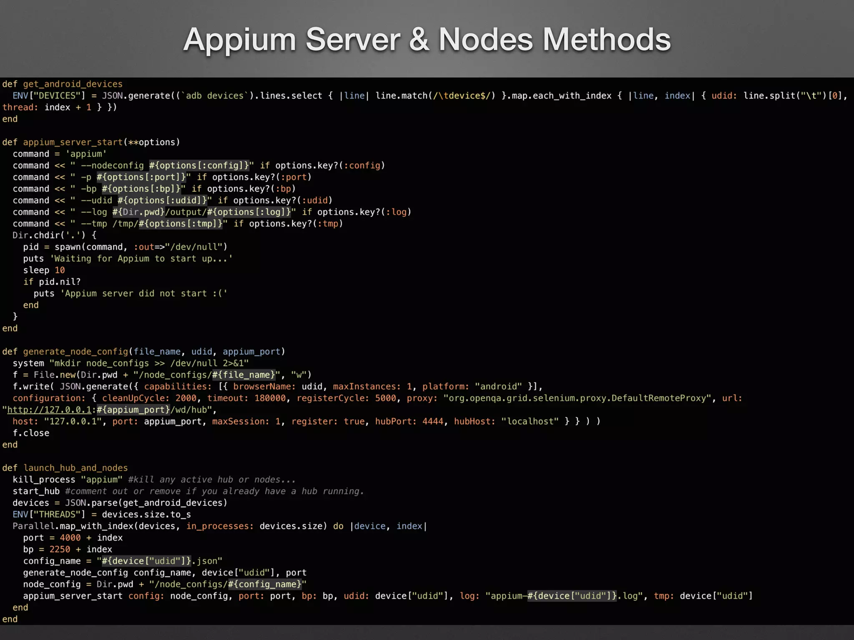Click the kill_process "appium" line
854x640 pixels.
tap(154, 480)
